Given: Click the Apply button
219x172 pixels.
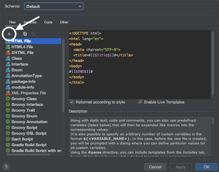Looking at the screenshot, I should click(181, 167).
